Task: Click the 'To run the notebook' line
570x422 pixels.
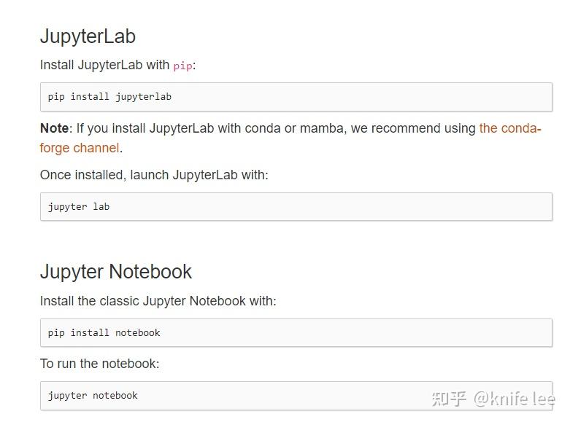Action: [99, 364]
